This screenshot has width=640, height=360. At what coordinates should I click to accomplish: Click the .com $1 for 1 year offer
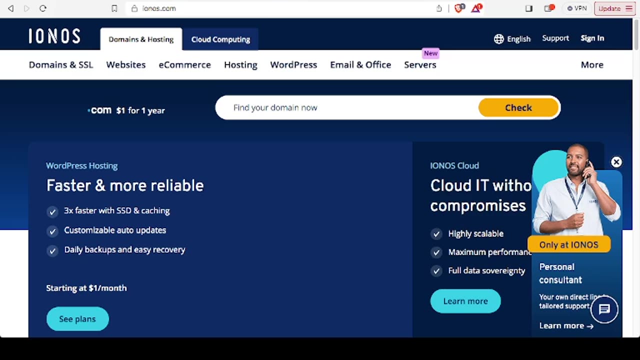pyautogui.click(x=126, y=110)
